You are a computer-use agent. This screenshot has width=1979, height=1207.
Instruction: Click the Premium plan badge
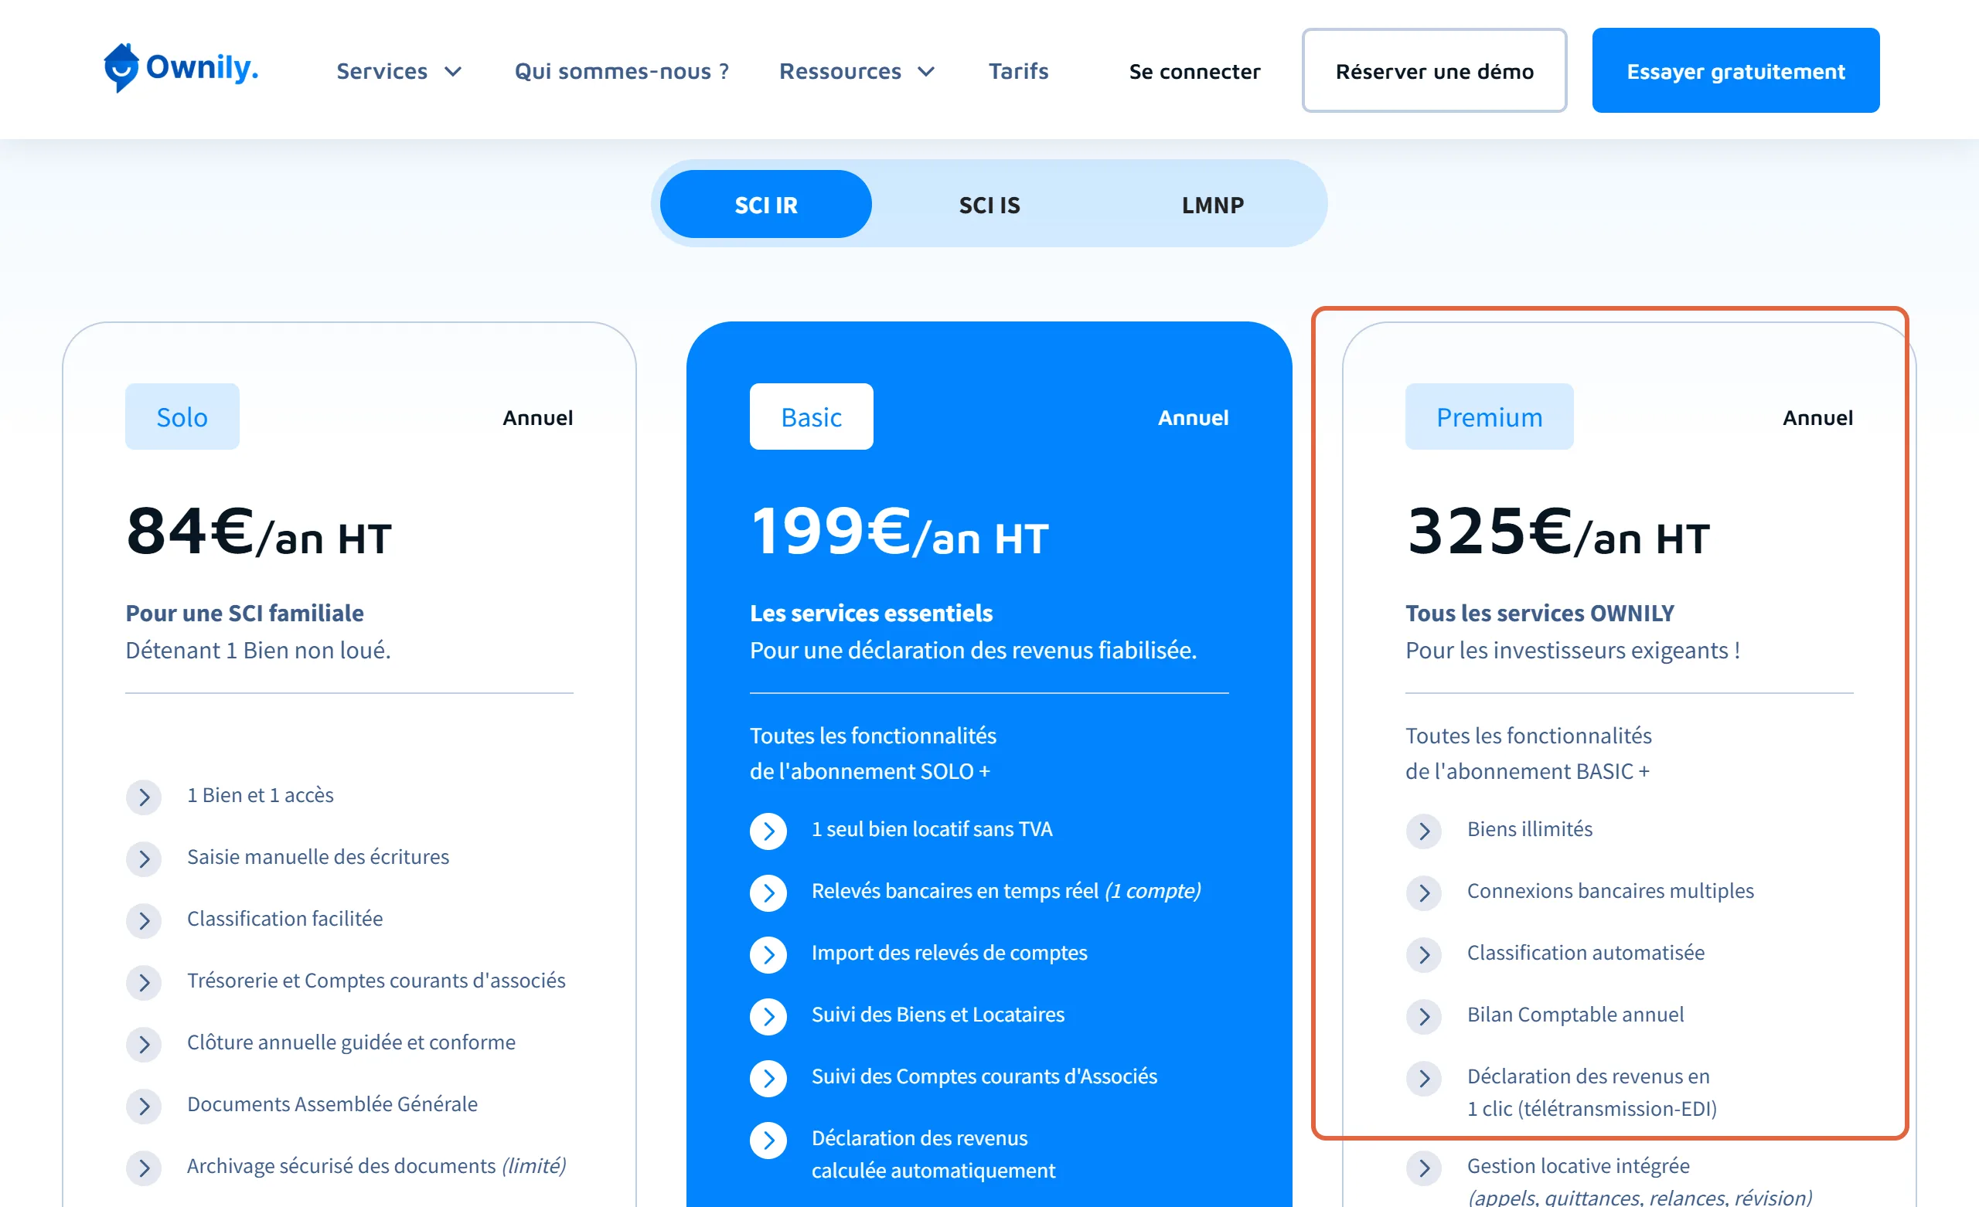(1489, 416)
